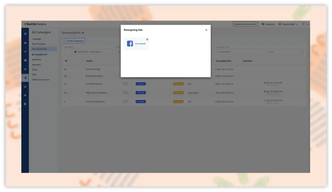Image resolution: width=332 pixels, height=192 pixels.
Task: Open Email Template in campaigns menu
Action: (39, 44)
